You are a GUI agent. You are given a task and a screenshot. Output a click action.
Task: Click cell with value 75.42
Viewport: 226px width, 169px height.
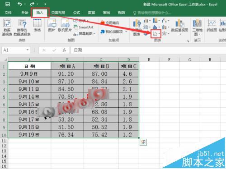point(101,134)
